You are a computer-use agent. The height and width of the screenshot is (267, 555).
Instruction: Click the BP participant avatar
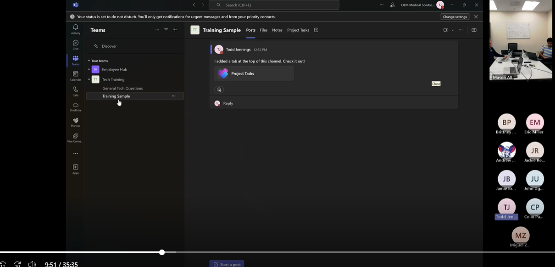[x=506, y=122]
